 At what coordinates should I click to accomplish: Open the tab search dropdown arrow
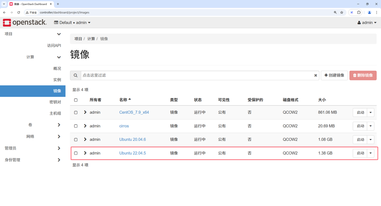coord(4,4)
